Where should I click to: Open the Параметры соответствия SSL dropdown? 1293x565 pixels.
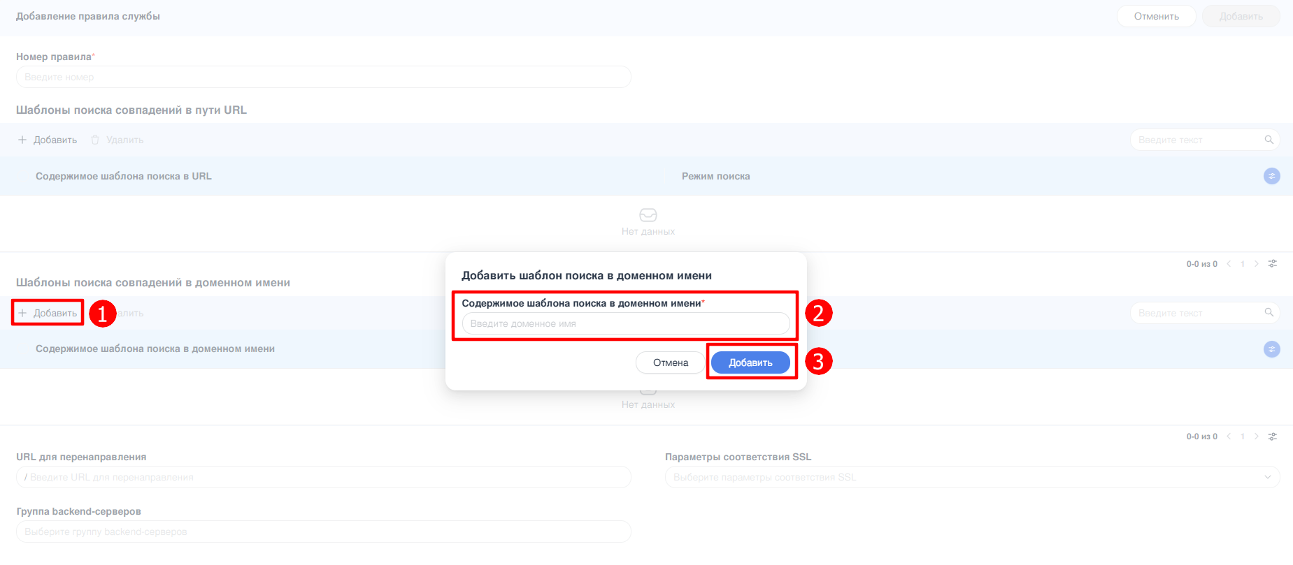972,477
